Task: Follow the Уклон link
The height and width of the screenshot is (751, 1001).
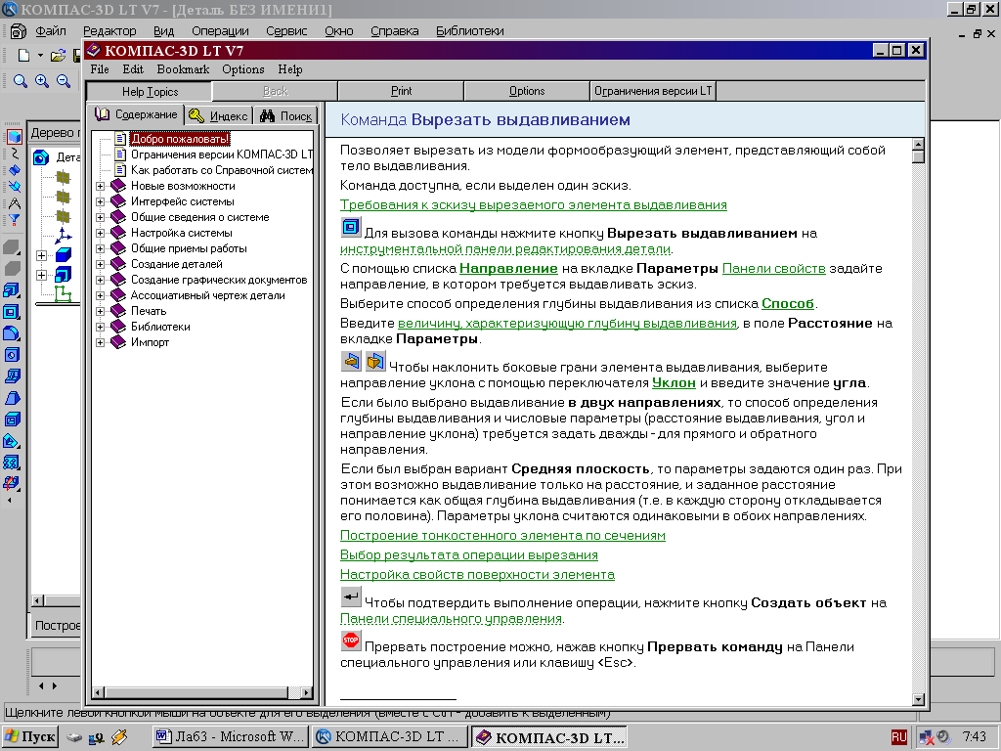Action: [x=674, y=383]
